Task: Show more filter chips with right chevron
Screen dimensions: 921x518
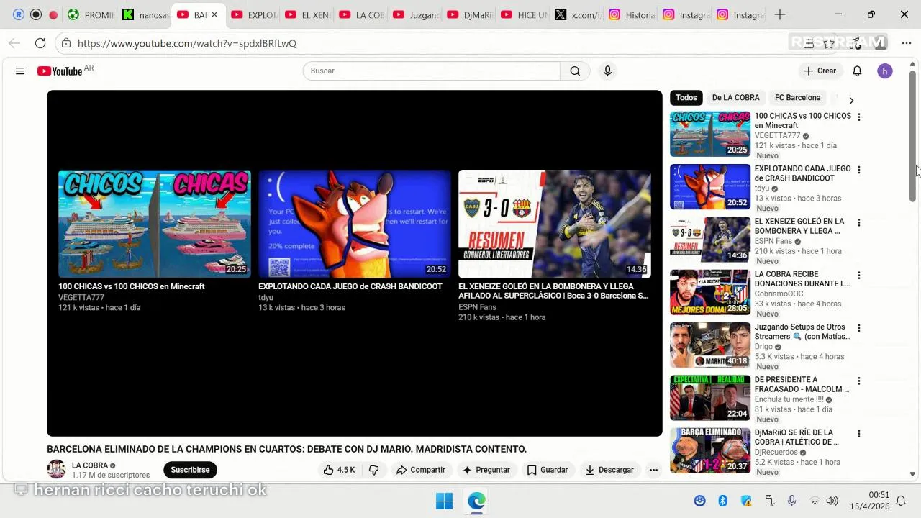Action: tap(851, 101)
